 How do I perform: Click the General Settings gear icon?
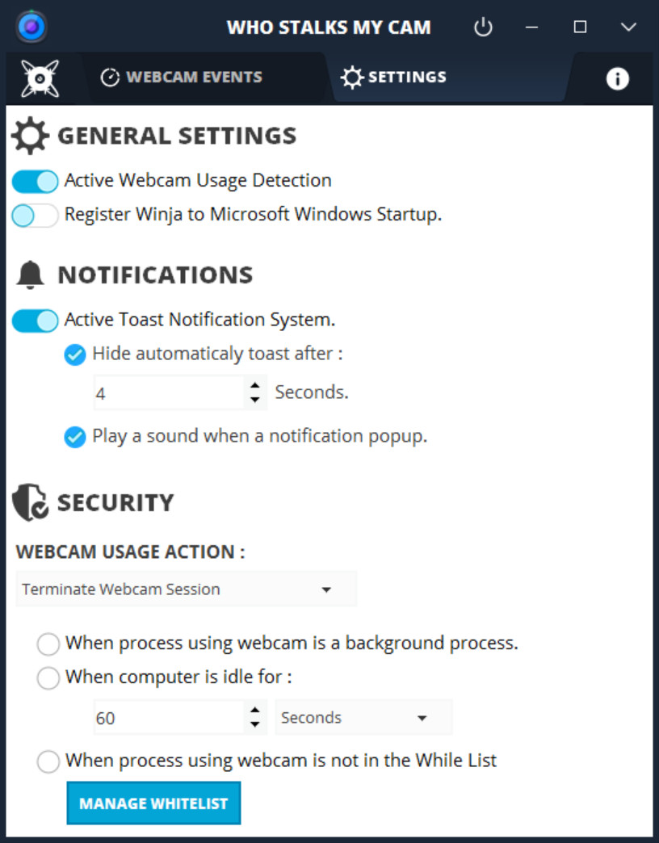(30, 136)
